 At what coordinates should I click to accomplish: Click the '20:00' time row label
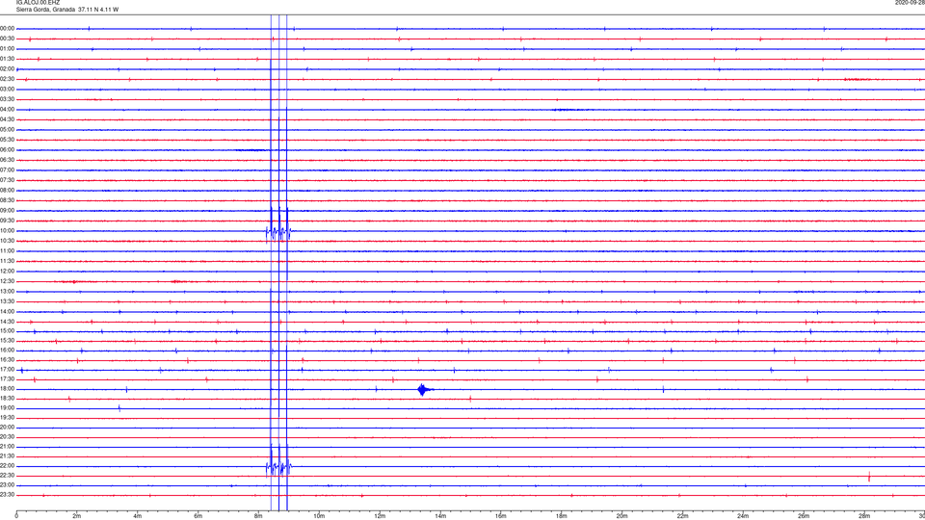pyautogui.click(x=7, y=428)
